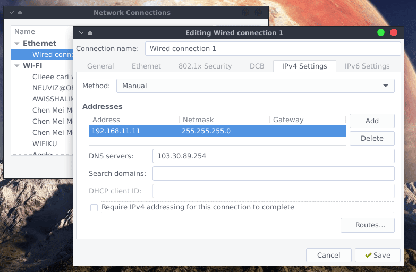Cancel editing the connection
This screenshot has width=416, height=272.
coord(329,256)
